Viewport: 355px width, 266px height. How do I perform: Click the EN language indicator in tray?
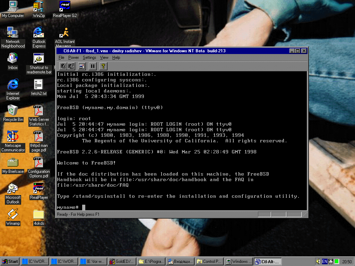tap(324, 261)
